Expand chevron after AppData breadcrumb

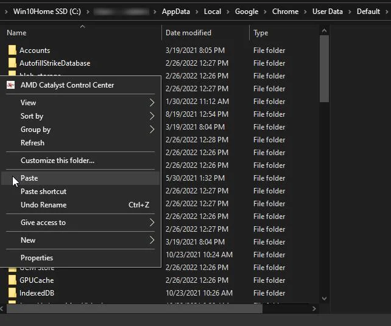click(197, 12)
